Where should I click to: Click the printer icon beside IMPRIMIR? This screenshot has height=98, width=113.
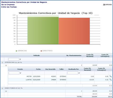104,5
